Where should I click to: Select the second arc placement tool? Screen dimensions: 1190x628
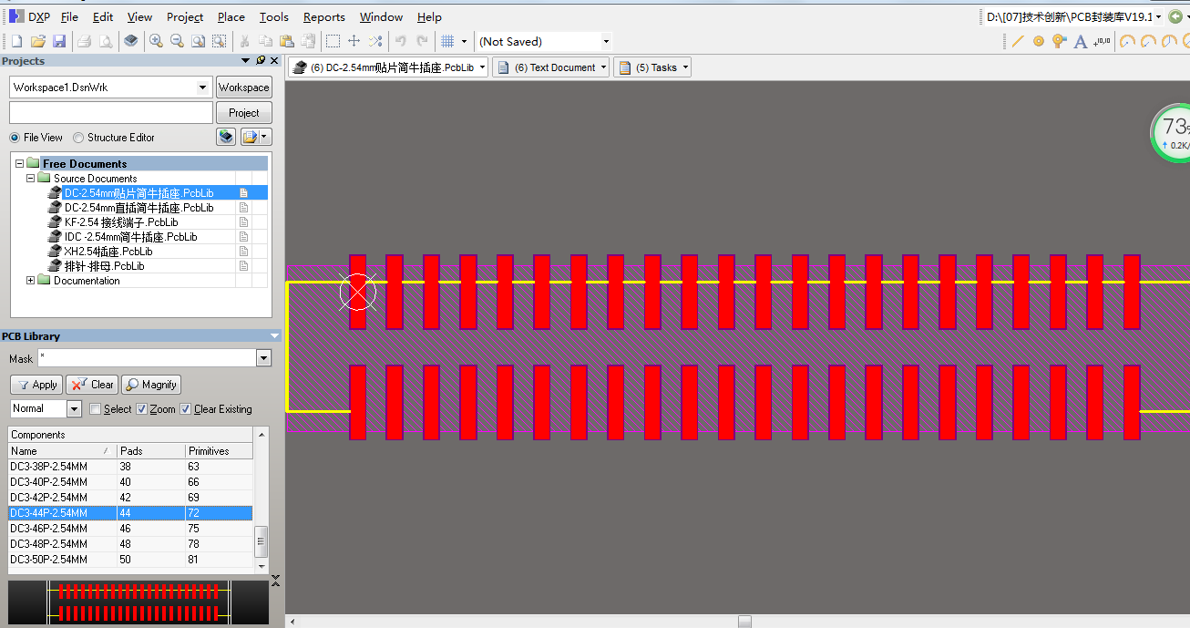coord(1148,41)
